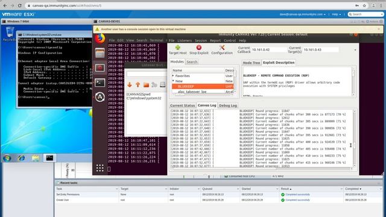Click the down arrow icon in Listener window
Screen dimensions: 386x217
click(130, 85)
